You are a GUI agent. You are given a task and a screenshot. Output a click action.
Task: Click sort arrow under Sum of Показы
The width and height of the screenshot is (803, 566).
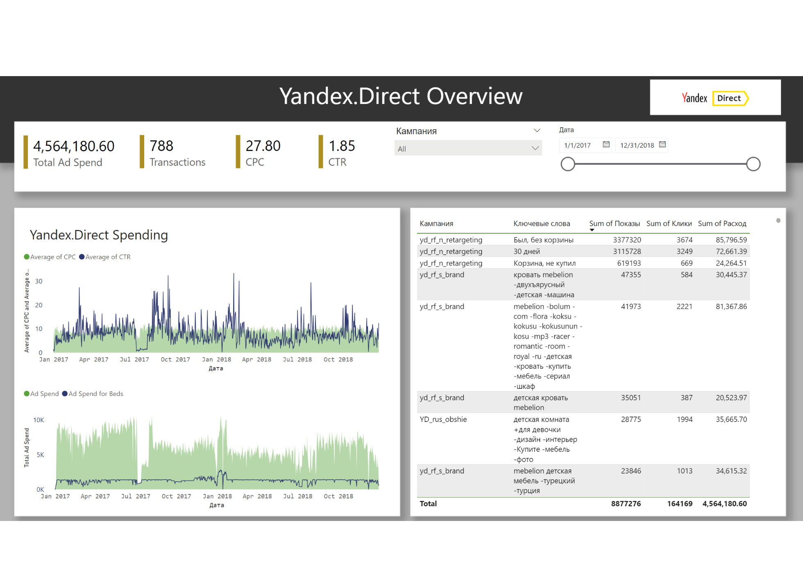point(592,230)
